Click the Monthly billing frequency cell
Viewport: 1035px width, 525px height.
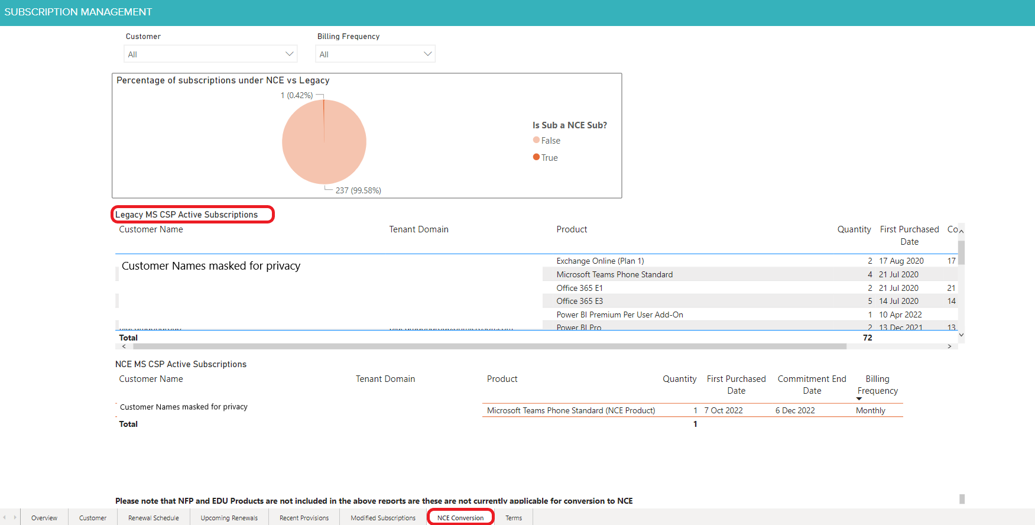[871, 410]
